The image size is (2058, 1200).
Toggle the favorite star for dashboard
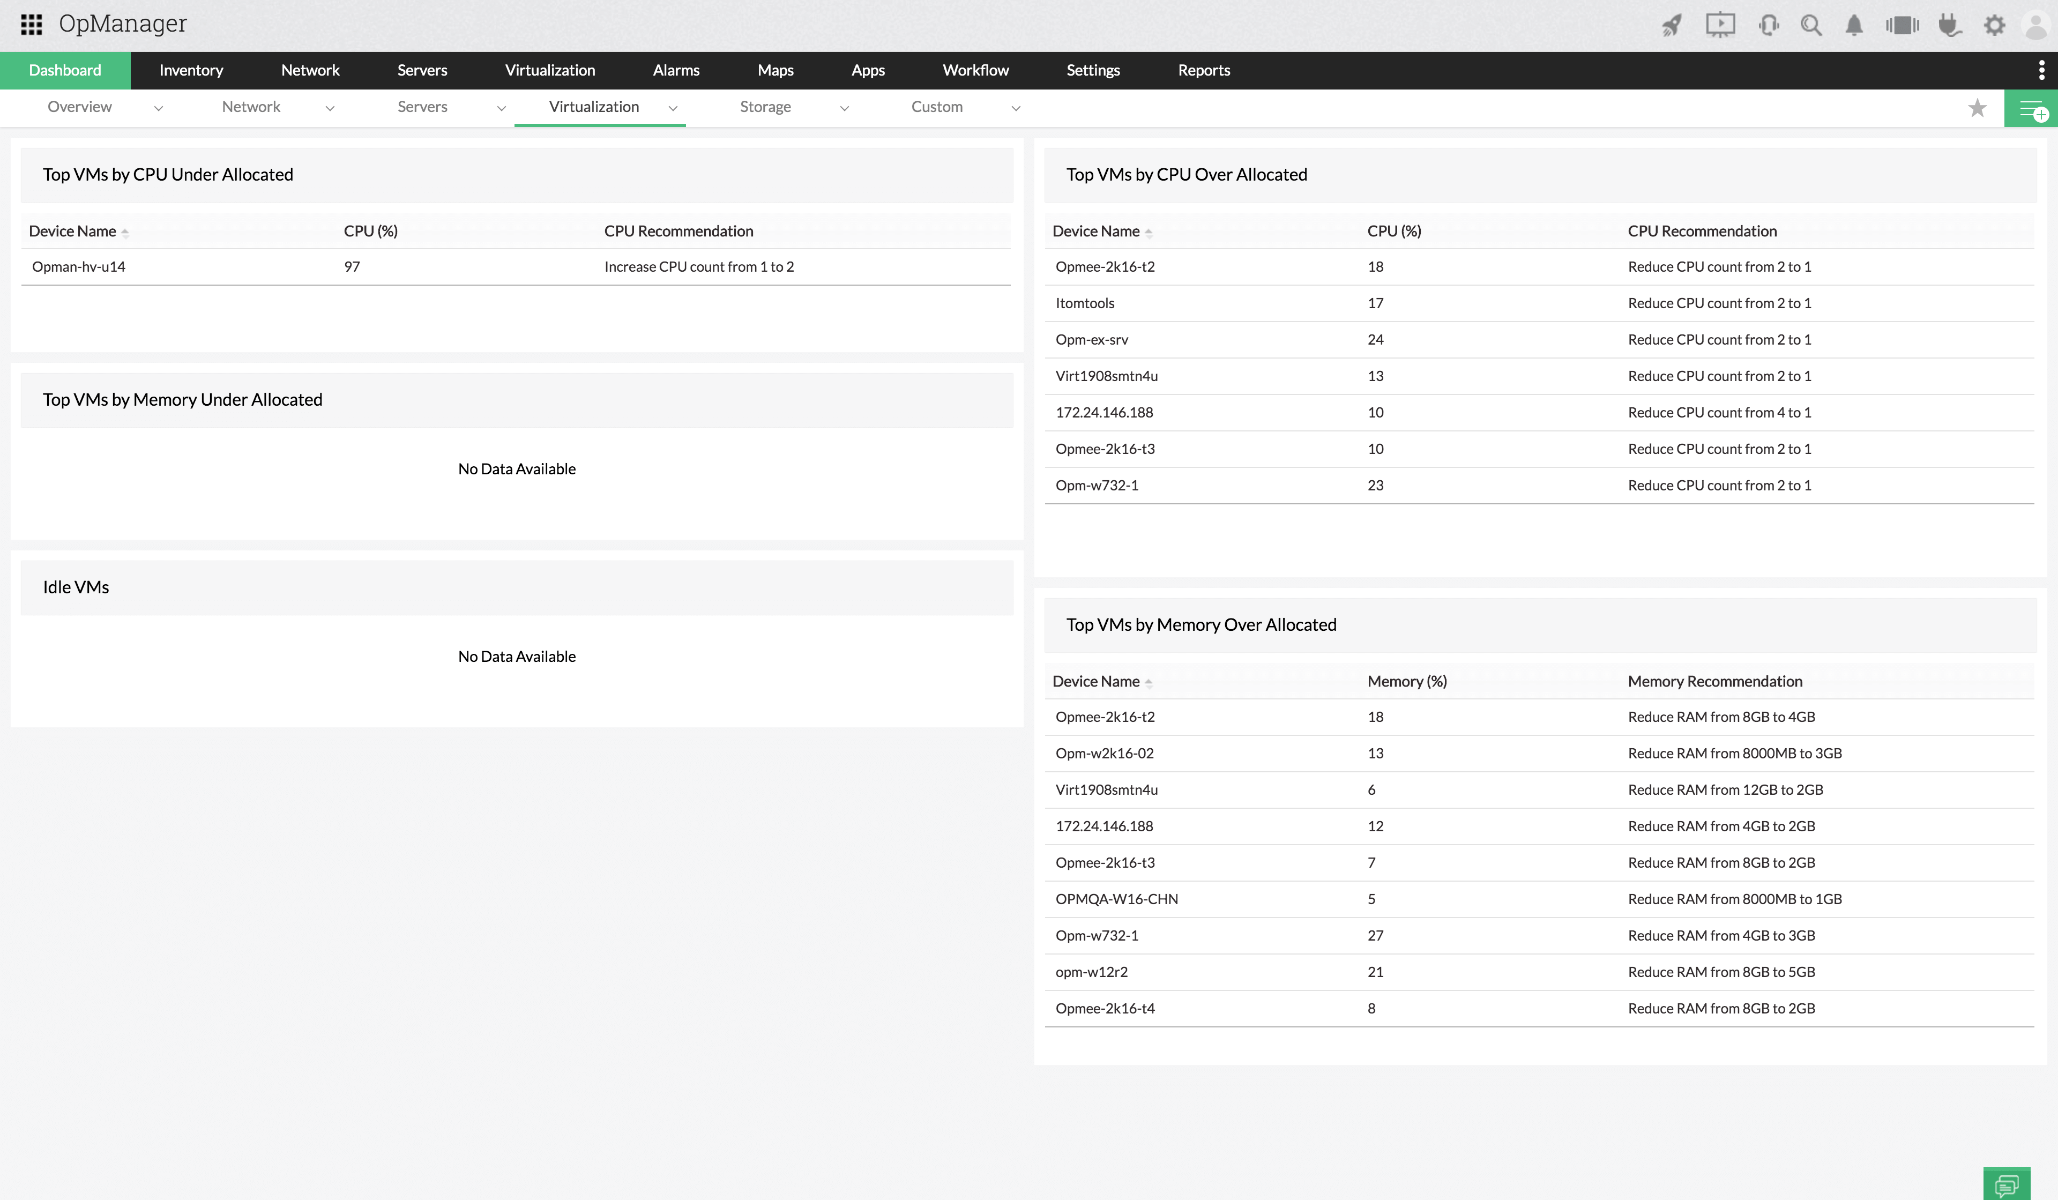1977,108
